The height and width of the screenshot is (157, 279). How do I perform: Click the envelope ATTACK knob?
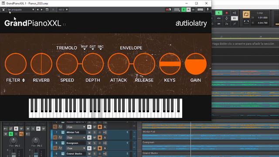119,64
